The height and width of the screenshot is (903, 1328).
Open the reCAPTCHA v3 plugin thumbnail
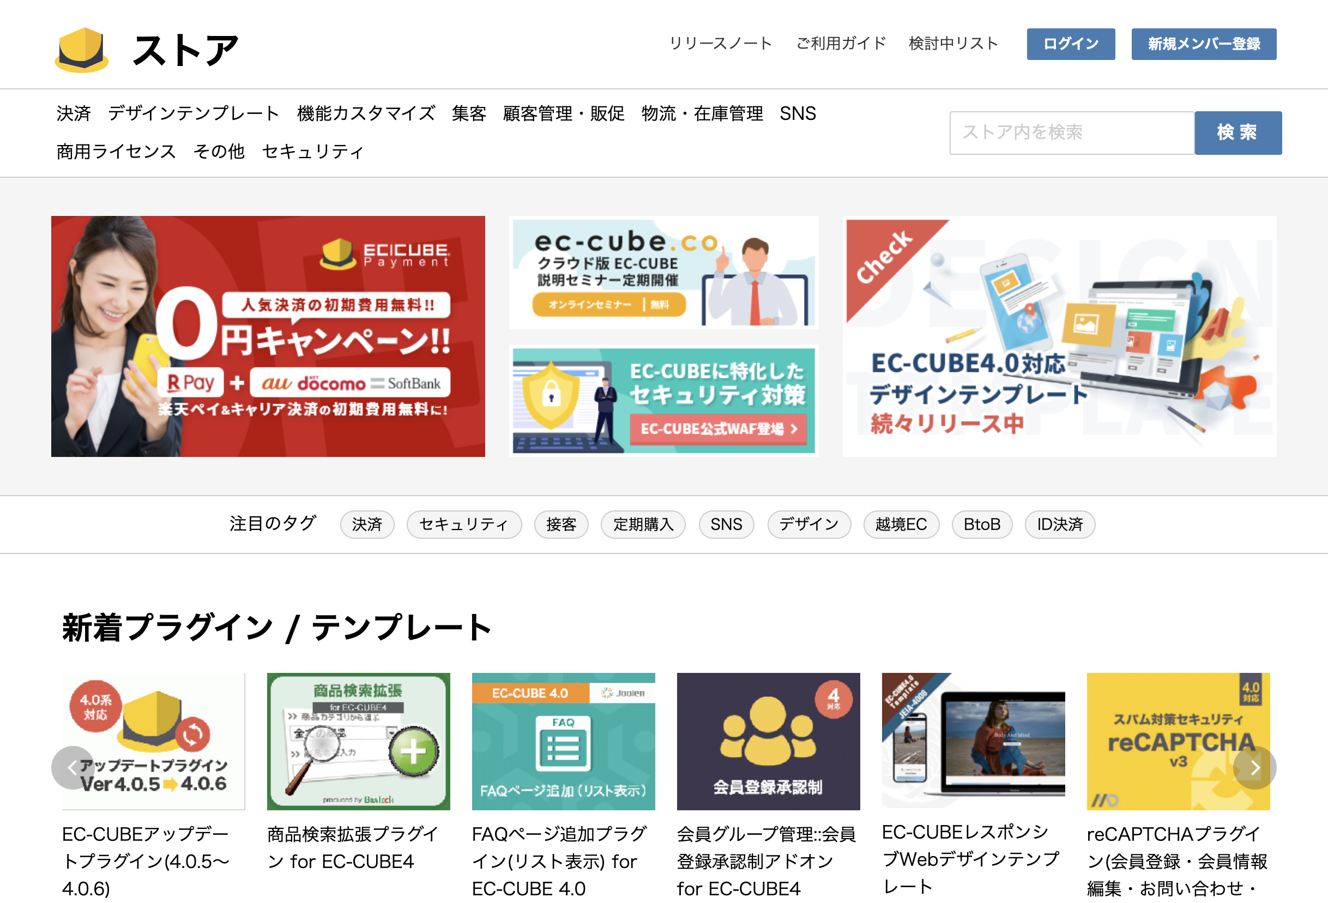tap(1178, 741)
